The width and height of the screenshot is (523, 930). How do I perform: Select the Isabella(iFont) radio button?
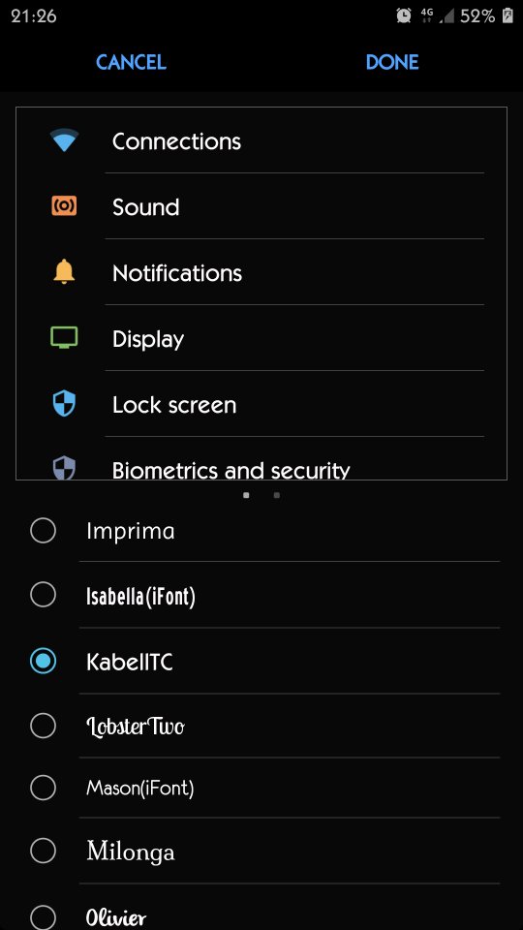coord(44,594)
